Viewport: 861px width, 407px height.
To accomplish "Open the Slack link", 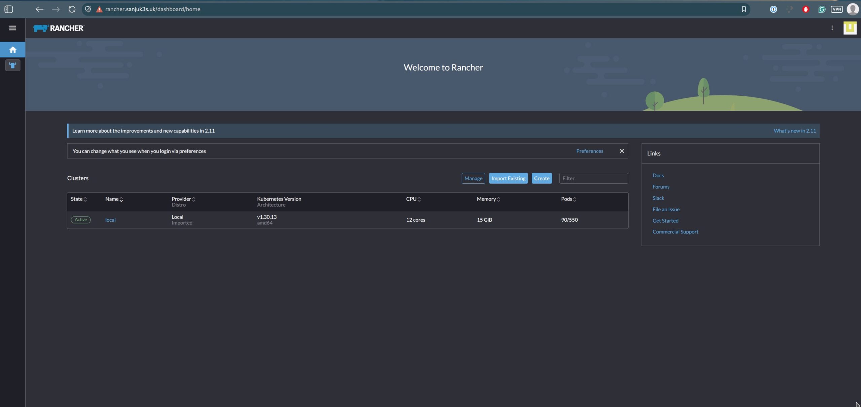I will click(x=658, y=198).
